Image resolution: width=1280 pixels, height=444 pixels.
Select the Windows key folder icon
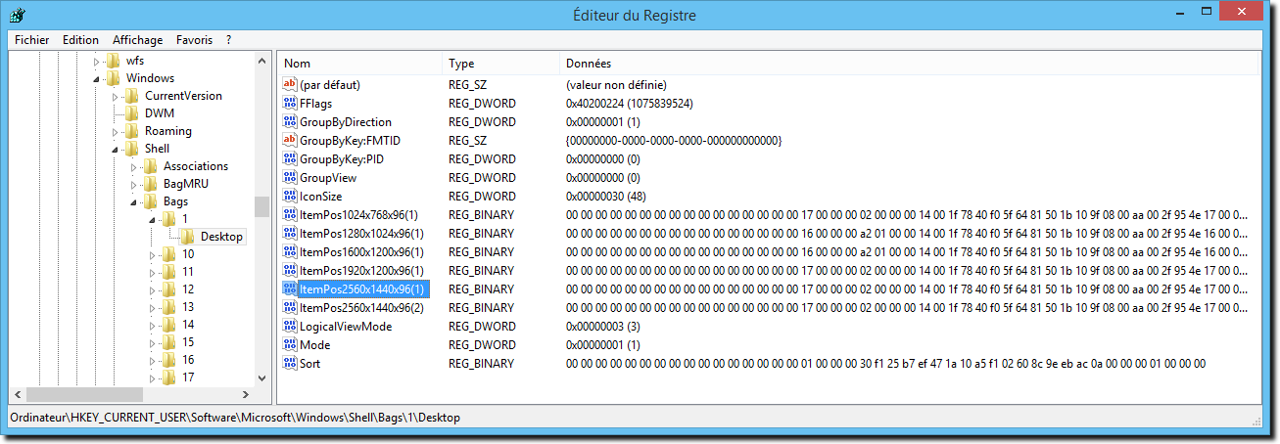point(114,78)
